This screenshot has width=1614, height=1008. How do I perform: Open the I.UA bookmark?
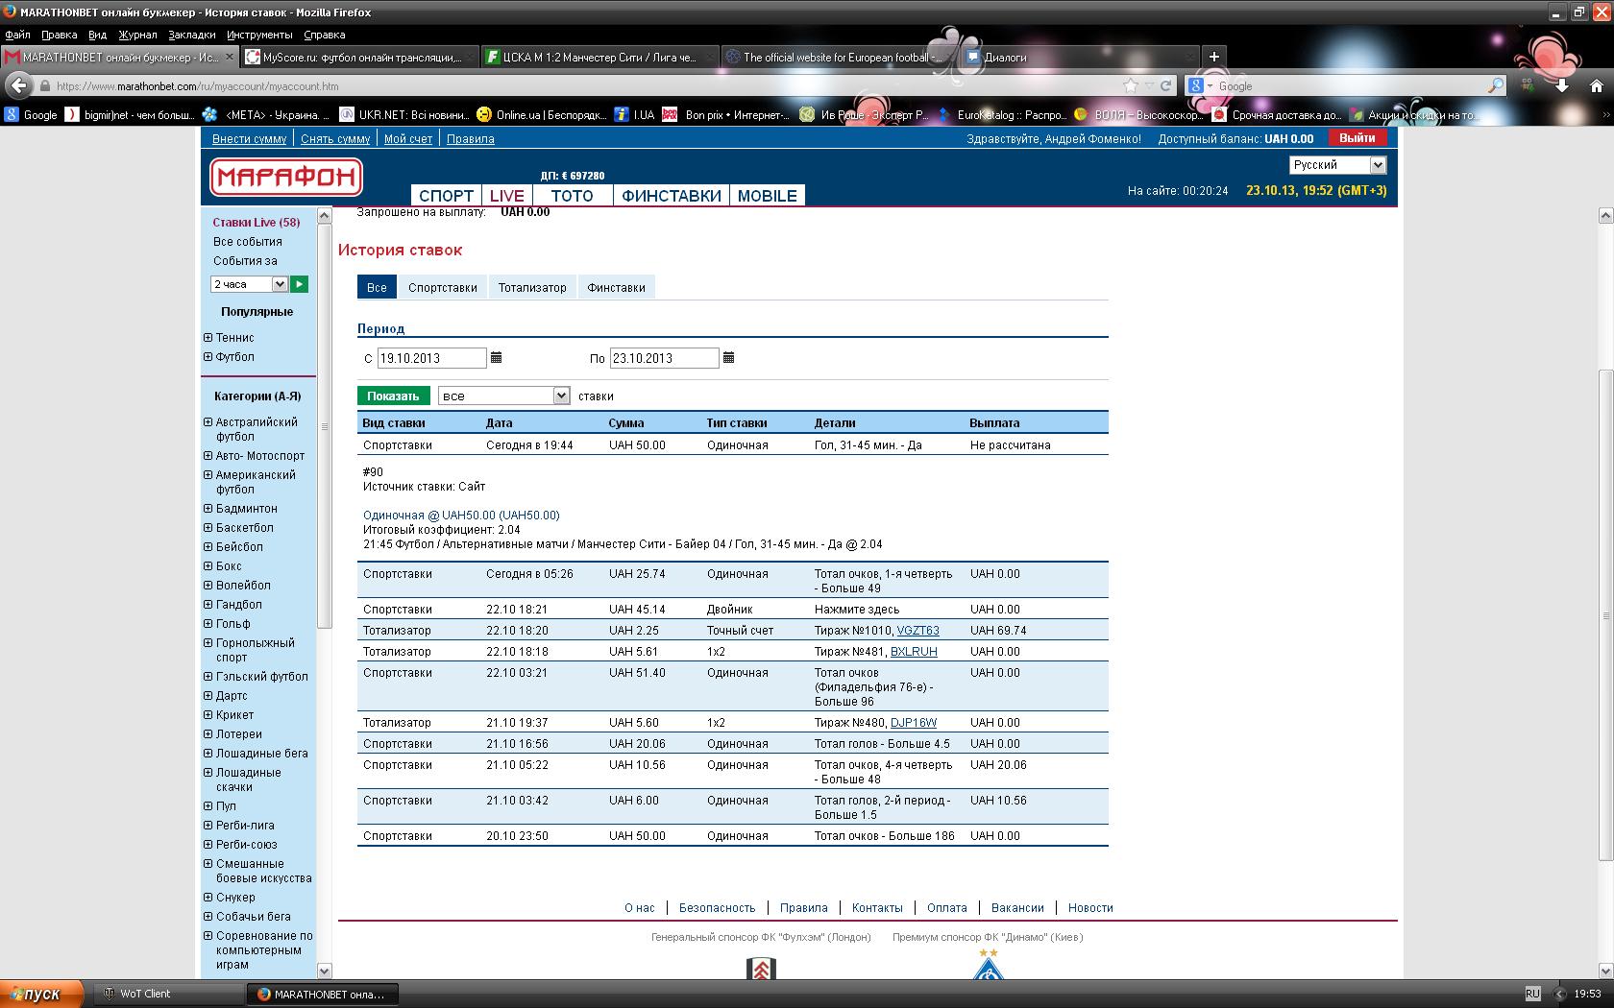(x=634, y=114)
